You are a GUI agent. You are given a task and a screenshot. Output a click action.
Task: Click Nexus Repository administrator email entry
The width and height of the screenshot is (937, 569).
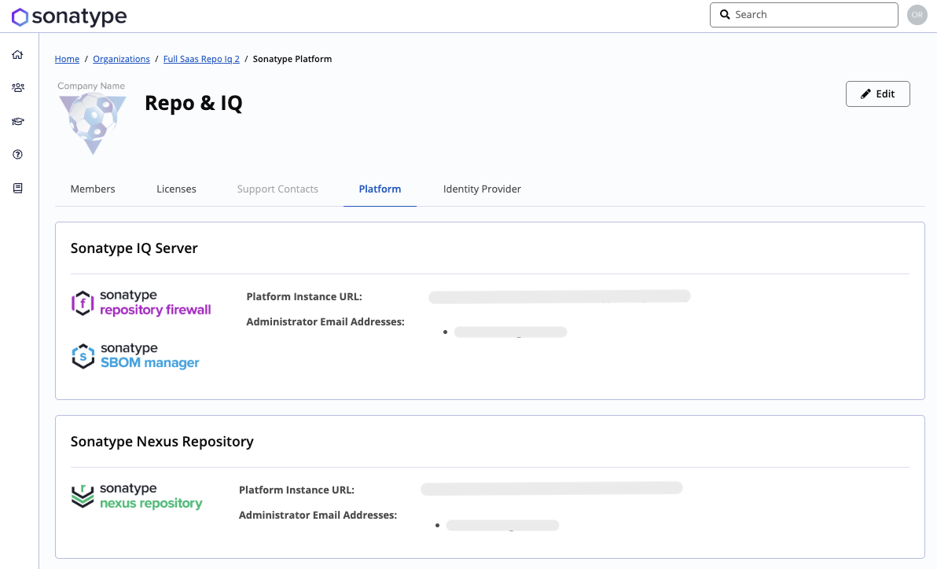pos(502,525)
